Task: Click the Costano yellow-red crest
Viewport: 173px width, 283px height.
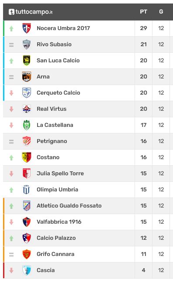Action: (x=27, y=157)
